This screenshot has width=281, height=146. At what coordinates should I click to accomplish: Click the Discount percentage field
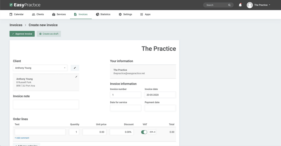click(x=121, y=132)
